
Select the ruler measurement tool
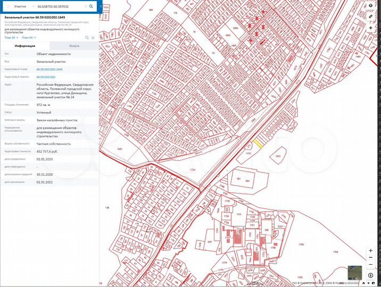tap(370, 16)
